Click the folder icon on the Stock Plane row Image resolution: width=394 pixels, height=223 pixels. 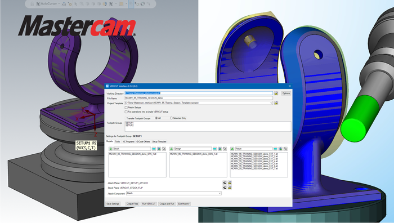[x=230, y=188]
